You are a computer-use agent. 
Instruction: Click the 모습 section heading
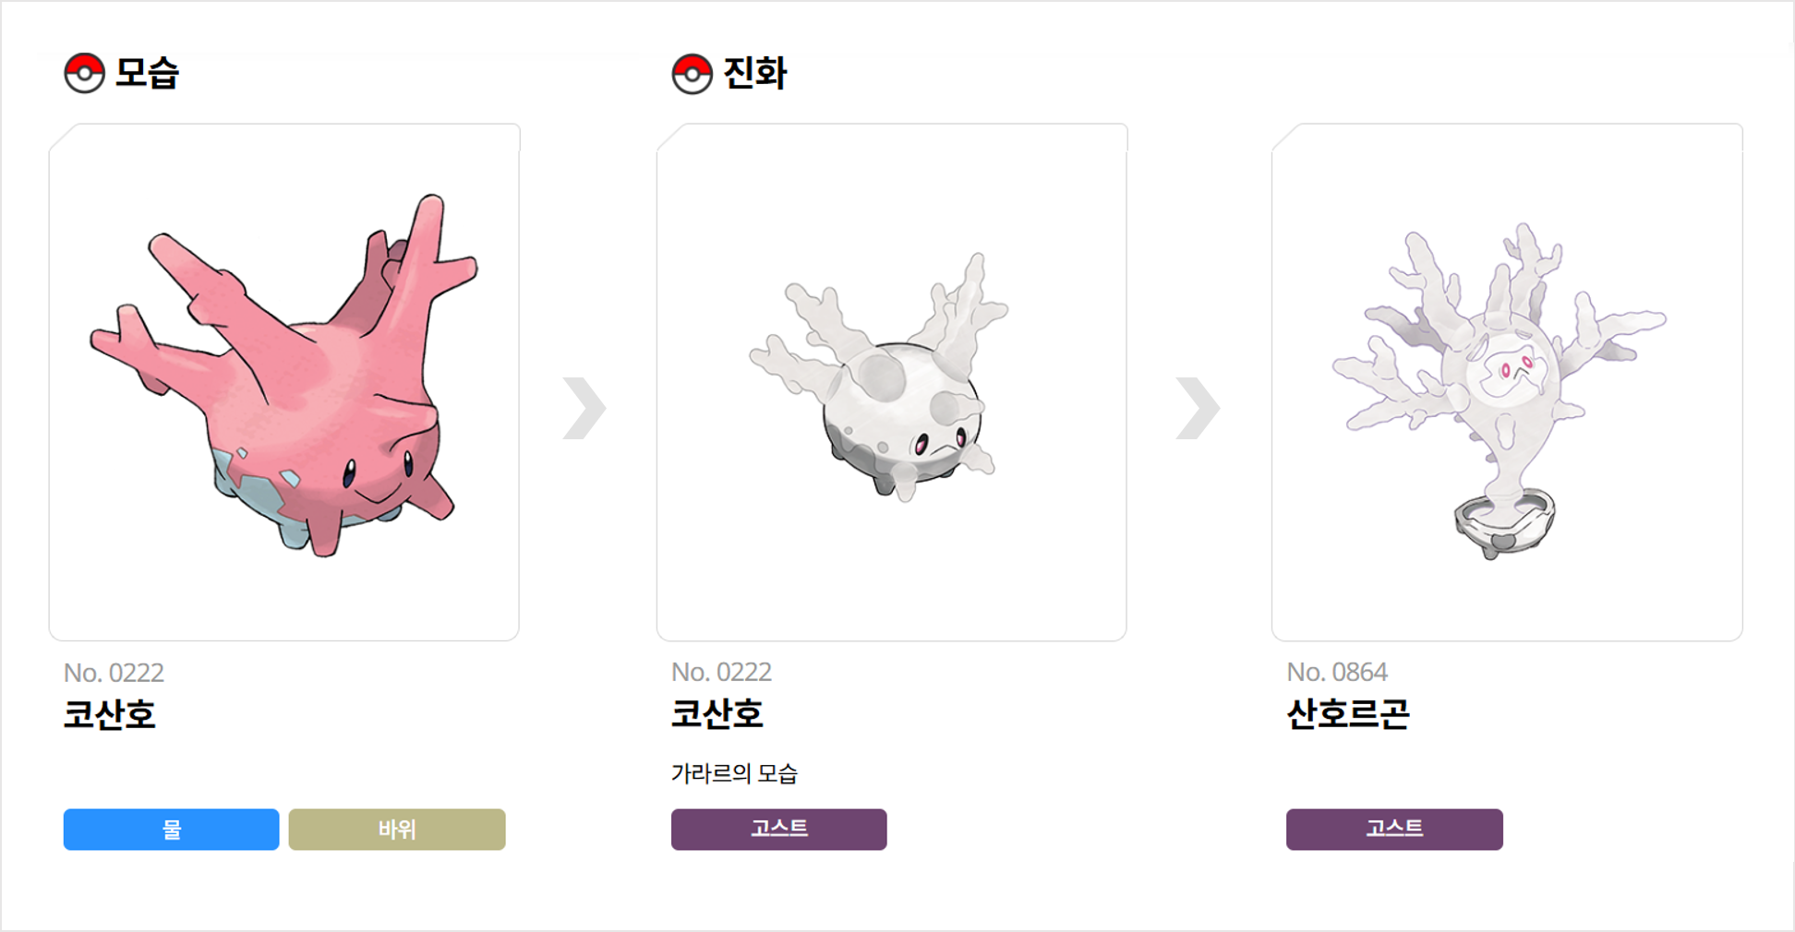147,73
